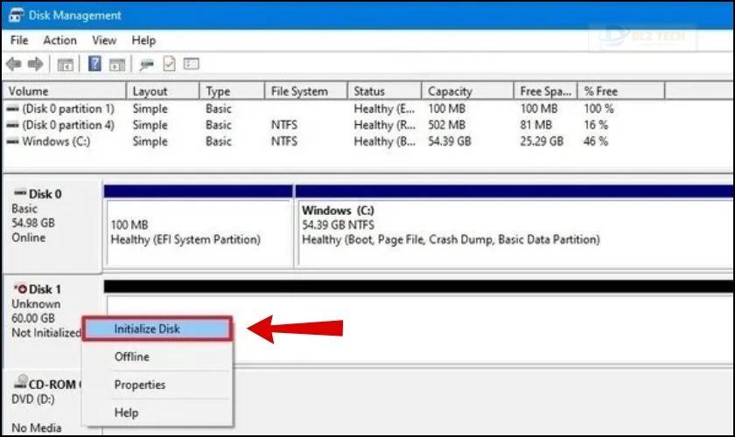735x437 pixels.
Task: Click the Disk 1 Unknown label
Action: point(36,303)
